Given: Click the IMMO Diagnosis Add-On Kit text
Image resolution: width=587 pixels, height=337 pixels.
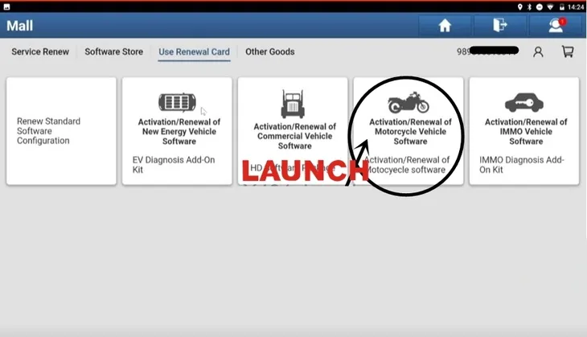Looking at the screenshot, I should 522,165.
